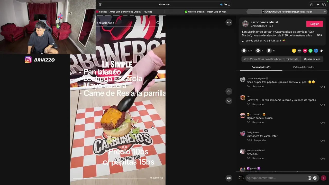The height and width of the screenshot is (185, 329).
Task: Switch to Westcol Stream Kick tab
Action: pos(205,12)
